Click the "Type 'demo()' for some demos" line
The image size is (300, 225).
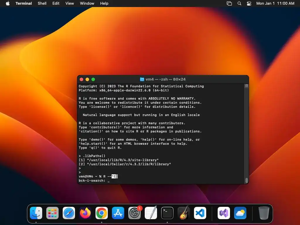pyautogui.click(x=139, y=139)
